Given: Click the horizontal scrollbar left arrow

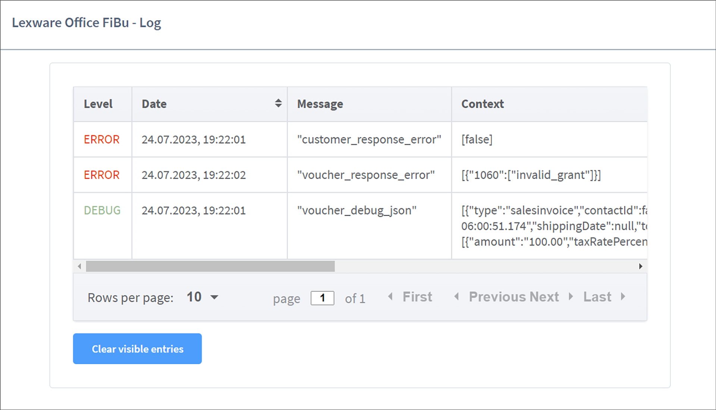Looking at the screenshot, I should [79, 266].
